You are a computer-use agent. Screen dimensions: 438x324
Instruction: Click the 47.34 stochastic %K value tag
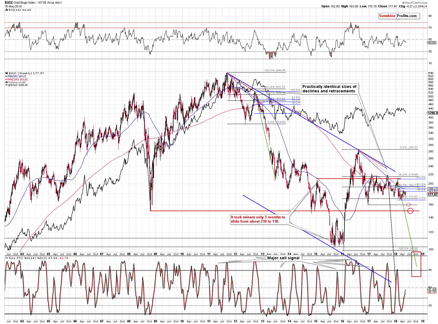[x=432, y=289]
